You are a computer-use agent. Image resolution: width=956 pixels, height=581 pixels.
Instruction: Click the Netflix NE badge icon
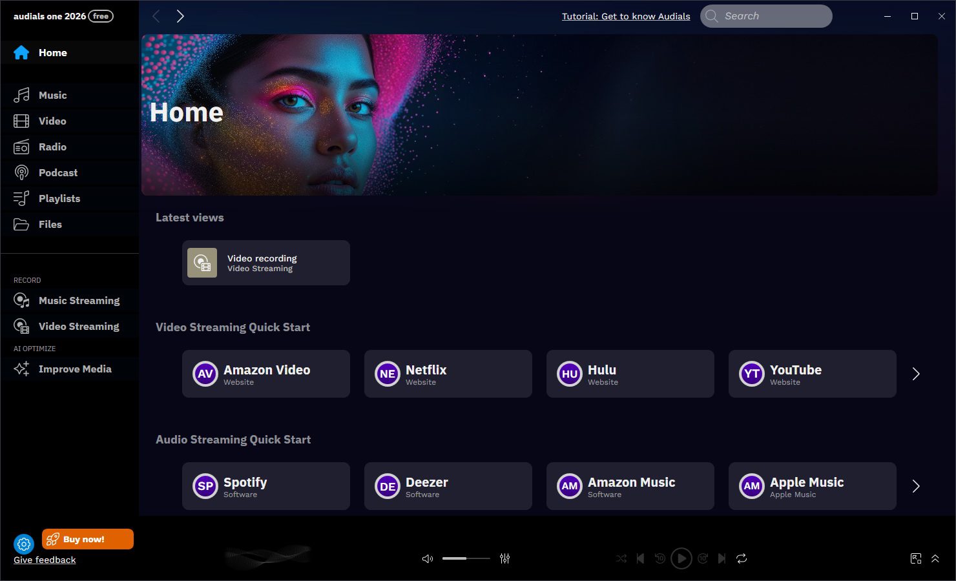(388, 374)
